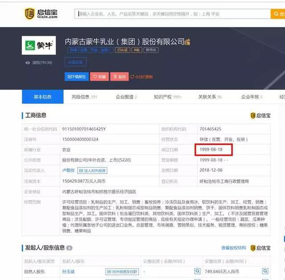Click the gold badge beside company name
The image size is (285, 280).
(188, 42)
